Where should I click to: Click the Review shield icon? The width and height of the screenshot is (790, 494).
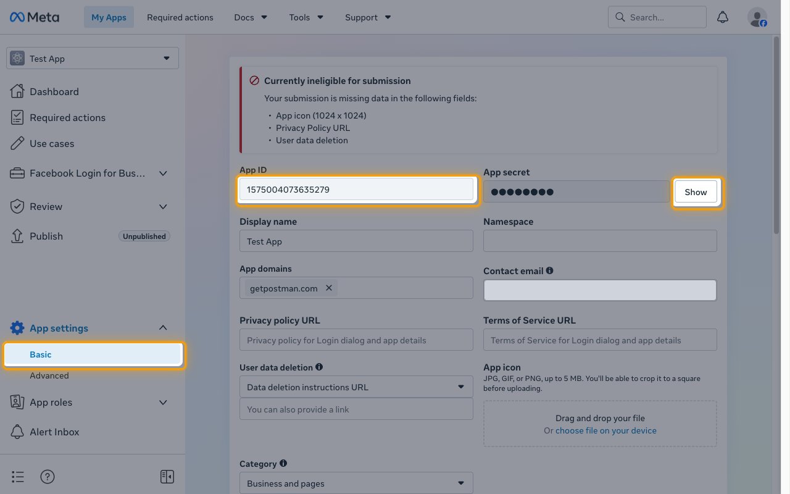(x=17, y=206)
